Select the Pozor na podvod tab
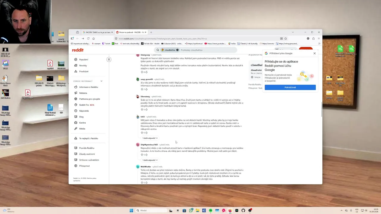This screenshot has width=381, height=214. (x=131, y=32)
